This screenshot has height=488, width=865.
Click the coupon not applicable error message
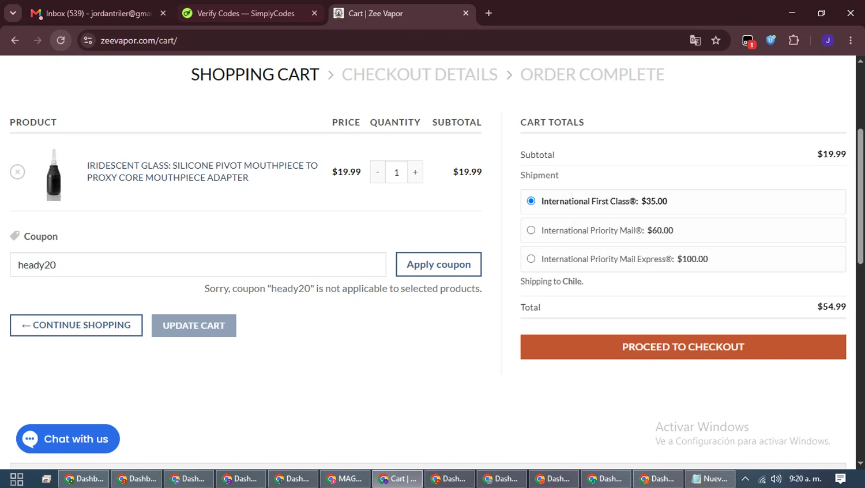coord(343,288)
